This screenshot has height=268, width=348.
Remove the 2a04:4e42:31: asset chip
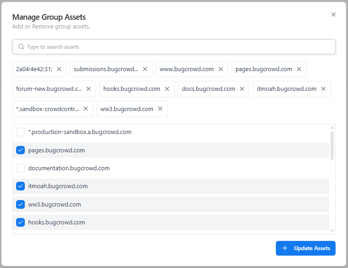tap(59, 69)
